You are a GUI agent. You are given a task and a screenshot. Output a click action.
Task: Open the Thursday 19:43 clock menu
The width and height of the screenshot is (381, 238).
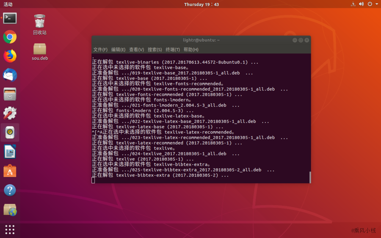tap(202, 4)
